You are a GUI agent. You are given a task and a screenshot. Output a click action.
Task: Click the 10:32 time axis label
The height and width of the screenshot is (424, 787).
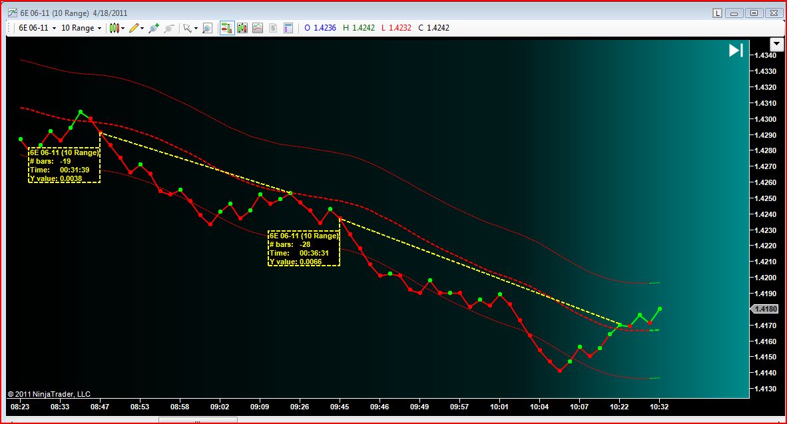click(x=659, y=407)
